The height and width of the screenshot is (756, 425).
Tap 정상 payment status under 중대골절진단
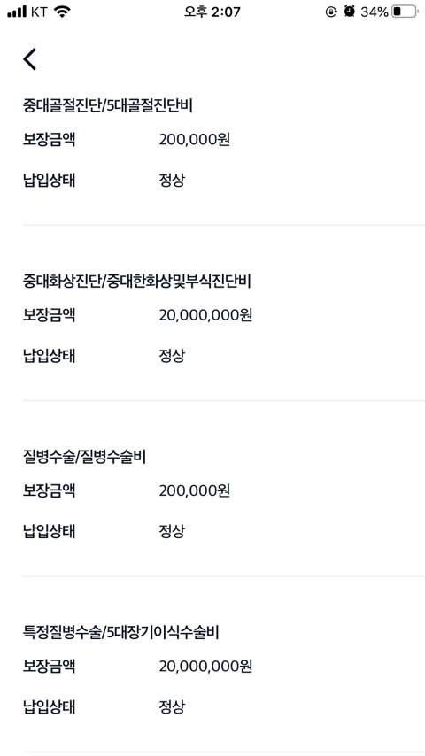pos(173,181)
